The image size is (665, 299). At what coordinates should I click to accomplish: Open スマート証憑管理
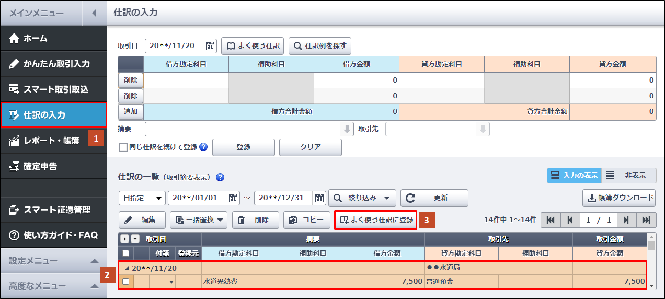(x=53, y=210)
